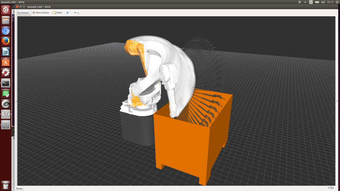This screenshot has width=340, height=191.
Task: Launch Chromium browser from the dock
Action: click(x=5, y=31)
